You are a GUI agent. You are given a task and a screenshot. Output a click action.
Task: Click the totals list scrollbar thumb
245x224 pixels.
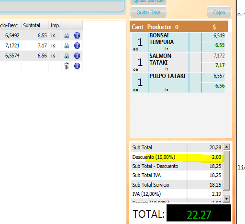tap(226, 170)
